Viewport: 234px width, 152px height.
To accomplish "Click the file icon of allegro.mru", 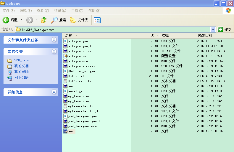I will click(65, 61).
